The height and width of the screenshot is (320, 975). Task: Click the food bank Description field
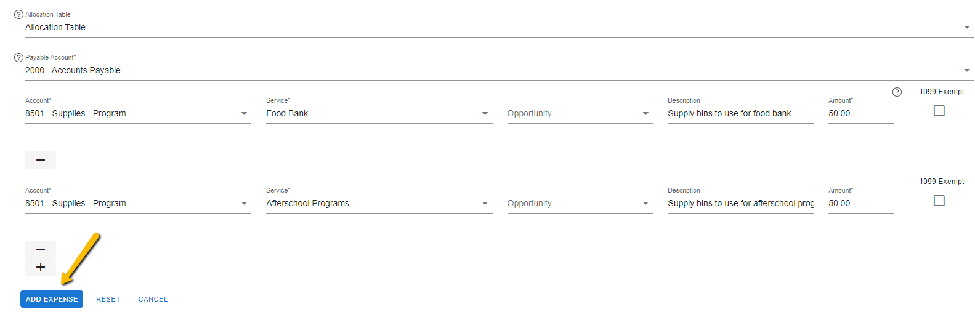[x=740, y=113]
